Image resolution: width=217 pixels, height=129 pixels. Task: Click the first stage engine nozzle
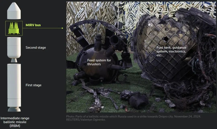pyautogui.click(x=14, y=109)
